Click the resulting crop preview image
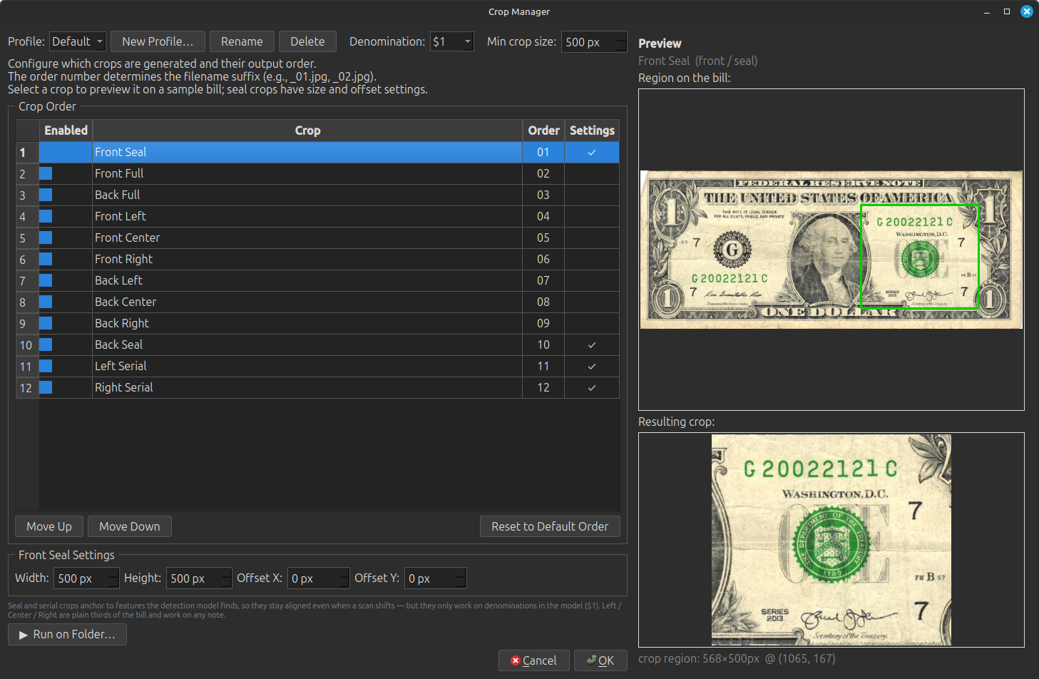The image size is (1039, 679). [831, 540]
